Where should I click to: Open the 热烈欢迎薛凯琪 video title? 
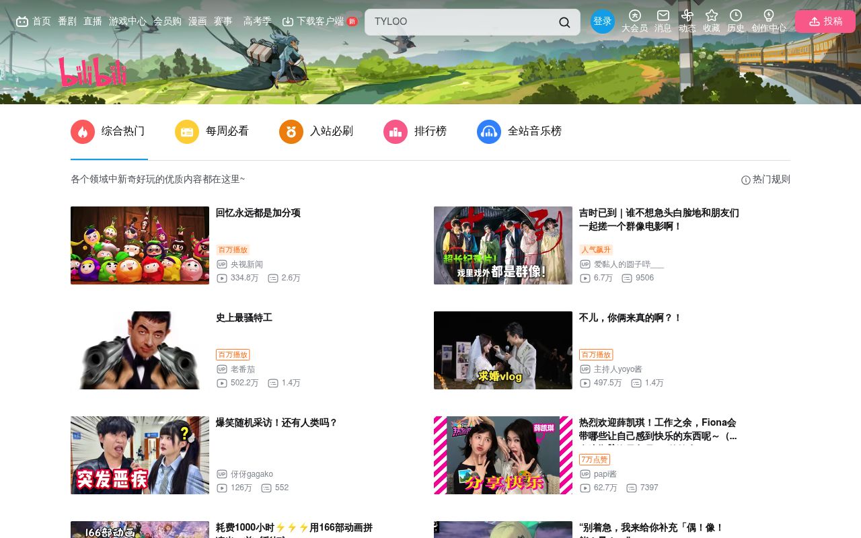coord(658,430)
